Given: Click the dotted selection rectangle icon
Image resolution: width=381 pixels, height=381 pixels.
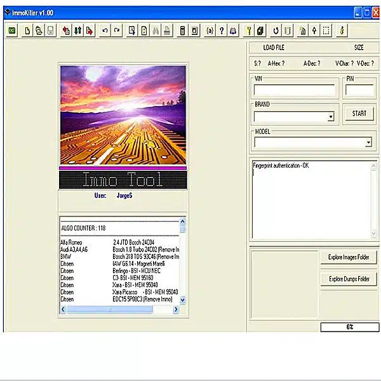Looking at the screenshot, I should coord(326,30).
